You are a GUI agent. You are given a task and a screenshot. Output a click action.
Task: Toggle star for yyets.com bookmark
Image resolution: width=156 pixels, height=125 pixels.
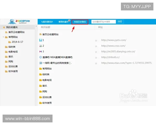[96, 40]
